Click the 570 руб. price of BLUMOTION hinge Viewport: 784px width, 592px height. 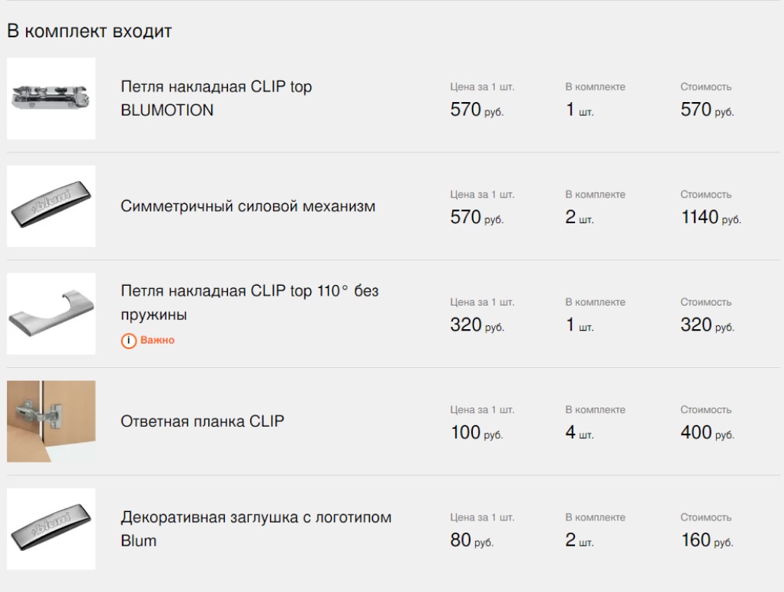pyautogui.click(x=477, y=110)
